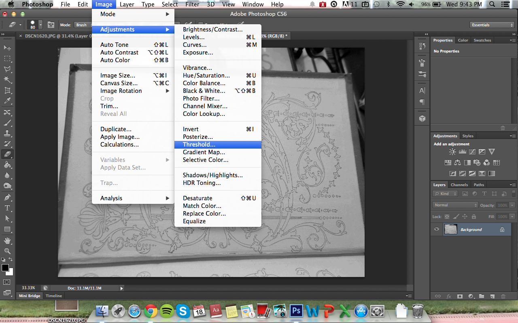Image resolution: width=518 pixels, height=323 pixels.
Task: Toggle lock image pixels brush icon
Action: tap(456, 216)
